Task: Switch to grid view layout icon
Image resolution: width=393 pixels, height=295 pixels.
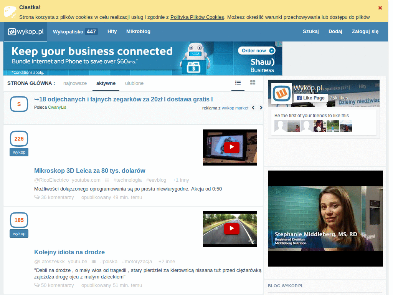Action: [x=253, y=83]
